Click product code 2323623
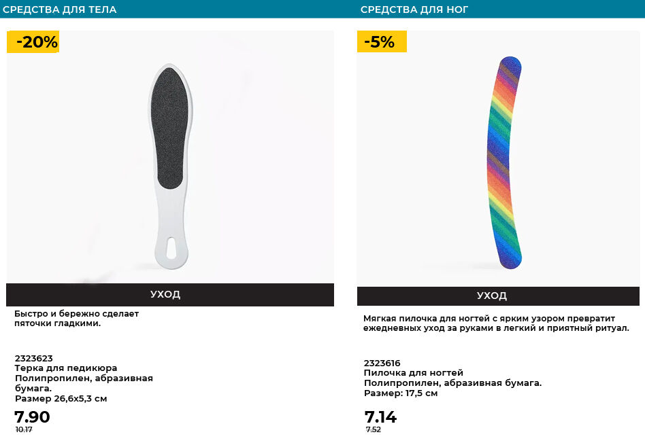645x443 pixels. tap(34, 358)
